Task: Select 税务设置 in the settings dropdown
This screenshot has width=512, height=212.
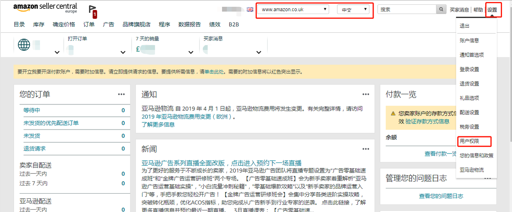Action: pyautogui.click(x=469, y=127)
